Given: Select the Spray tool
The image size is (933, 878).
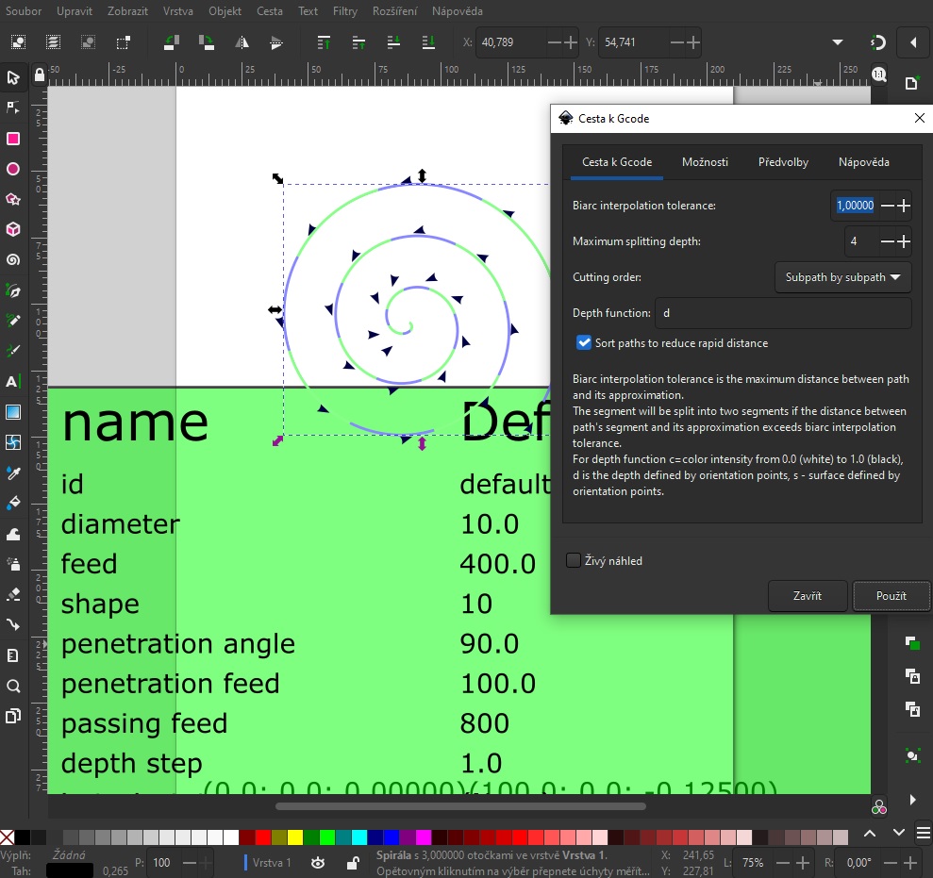Looking at the screenshot, I should 13,563.
